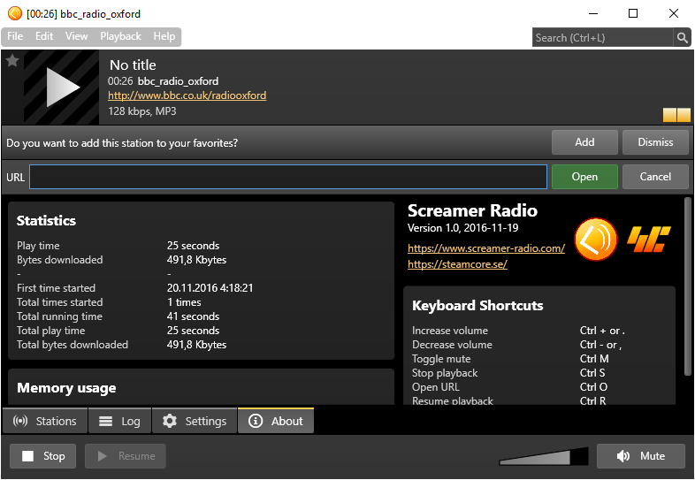Click 'Version 1.0, 2016-11-19' text
695x480 pixels.
coord(462,228)
